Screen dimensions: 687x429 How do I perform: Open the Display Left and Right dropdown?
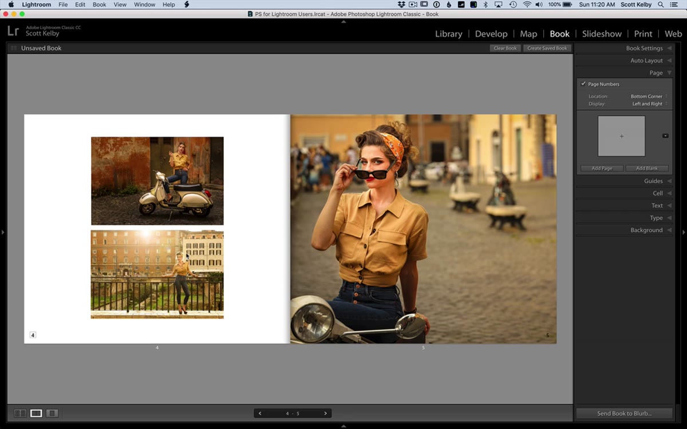pyautogui.click(x=650, y=104)
